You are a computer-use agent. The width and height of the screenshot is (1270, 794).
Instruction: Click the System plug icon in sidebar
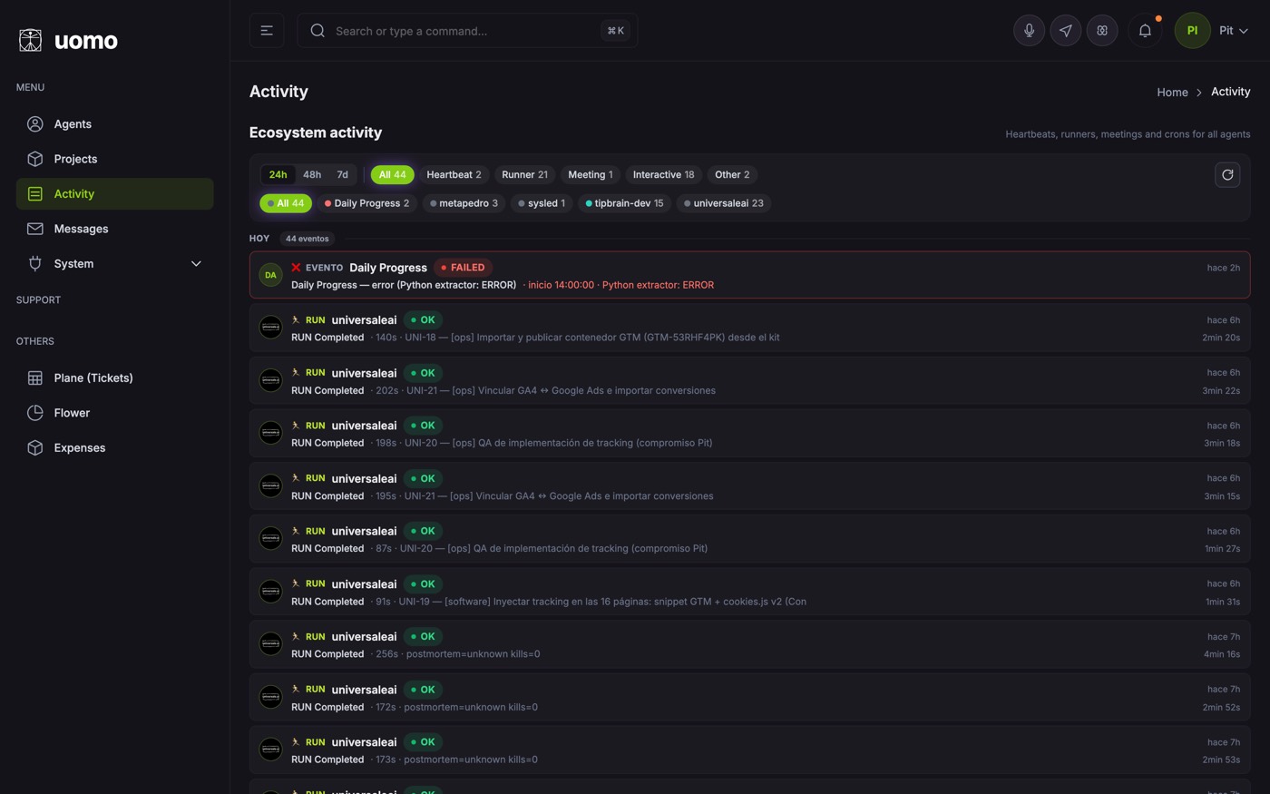click(x=34, y=264)
